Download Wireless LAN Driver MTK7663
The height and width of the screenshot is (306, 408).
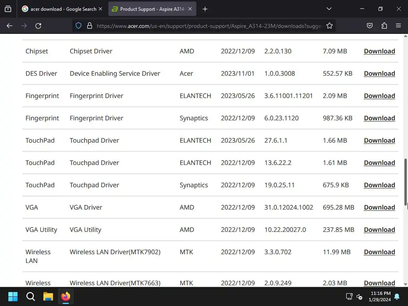379,283
